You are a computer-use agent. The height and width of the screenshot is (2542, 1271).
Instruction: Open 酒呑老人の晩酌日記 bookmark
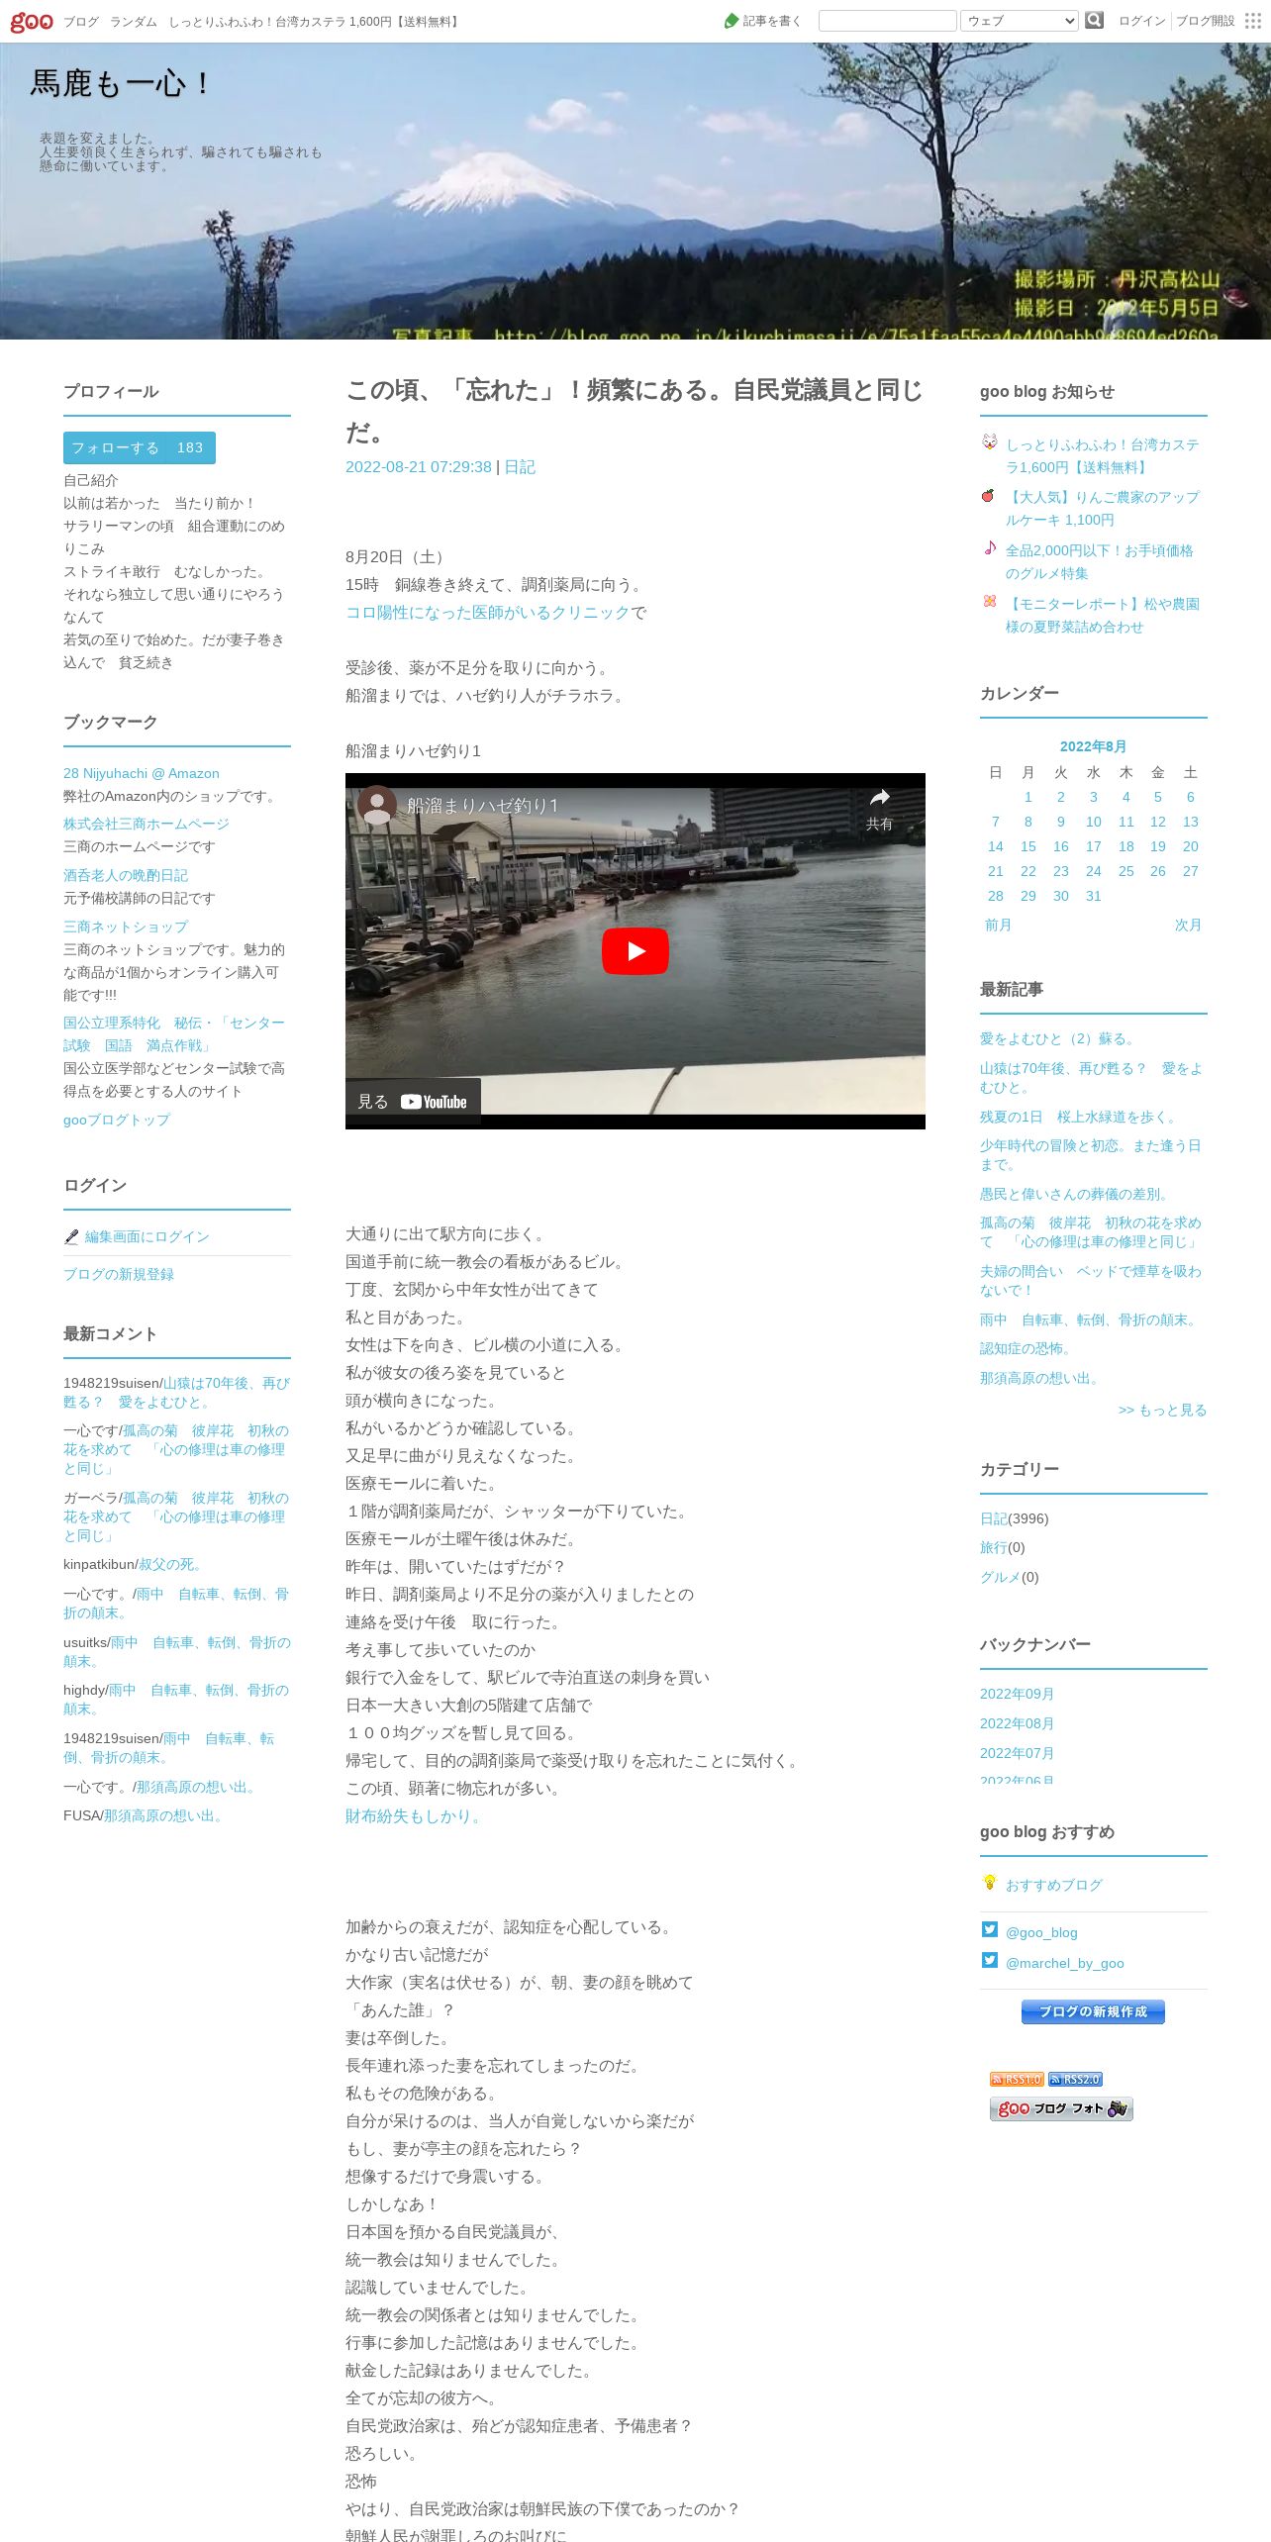click(126, 875)
